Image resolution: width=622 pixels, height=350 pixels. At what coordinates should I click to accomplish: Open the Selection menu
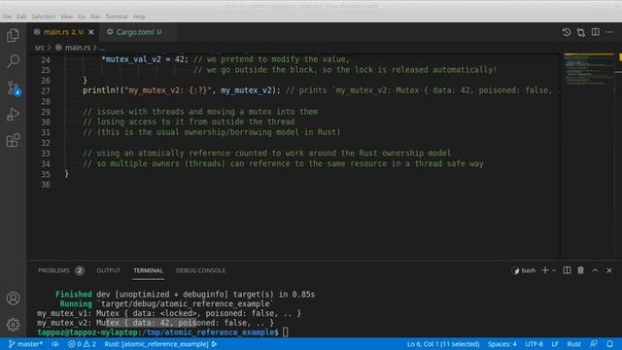44,17
